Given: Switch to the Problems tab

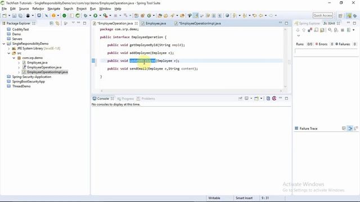Looking at the screenshot, I should pos(146,99).
